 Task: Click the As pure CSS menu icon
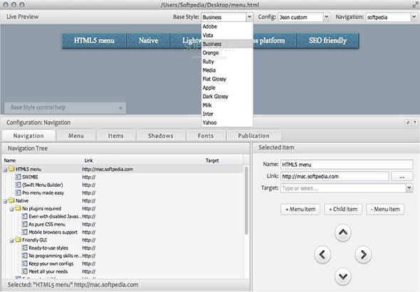(x=24, y=224)
